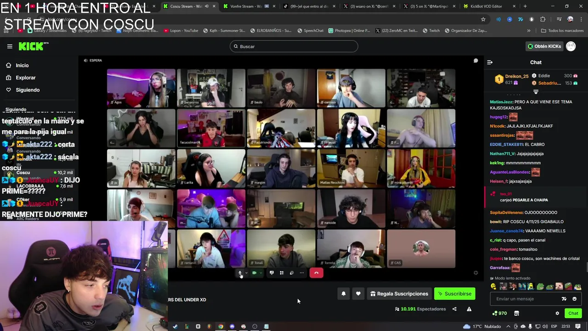Open Twitch bookmark
Image resolution: width=588 pixels, height=331 pixels.
pos(431,31)
